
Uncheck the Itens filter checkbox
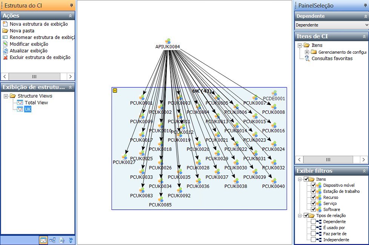(306, 179)
